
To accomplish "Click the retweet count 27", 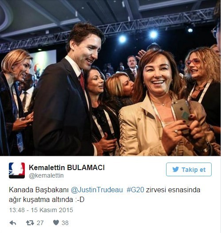I will (40, 223).
